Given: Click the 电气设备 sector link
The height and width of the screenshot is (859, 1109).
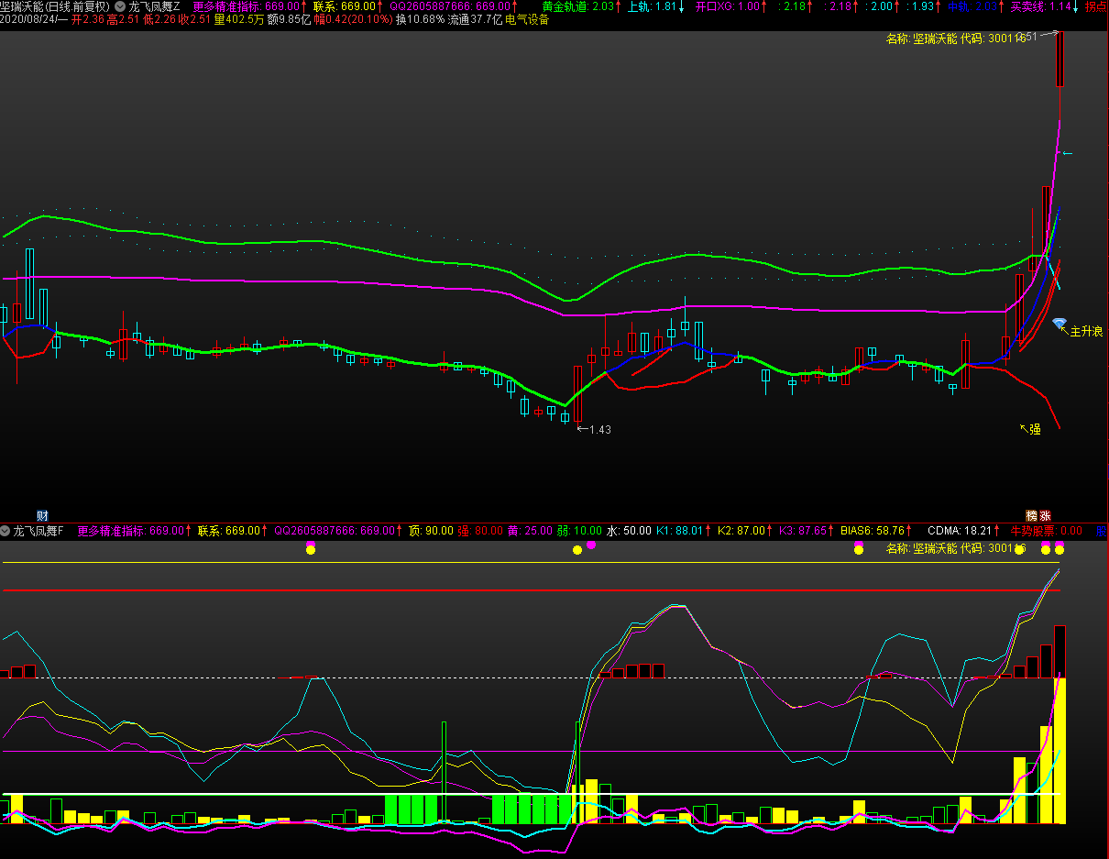Looking at the screenshot, I should point(527,19).
